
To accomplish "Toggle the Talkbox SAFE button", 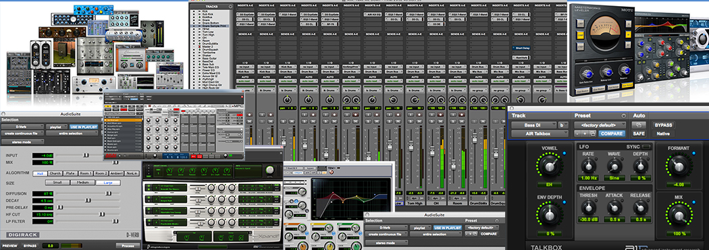I will point(639,133).
